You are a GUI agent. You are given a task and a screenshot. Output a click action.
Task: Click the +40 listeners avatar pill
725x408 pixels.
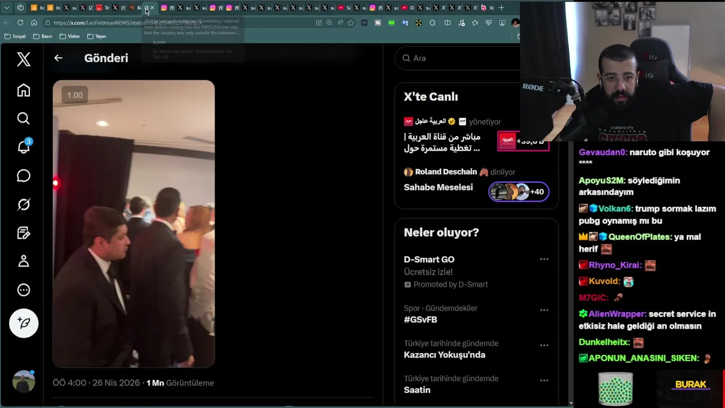518,192
